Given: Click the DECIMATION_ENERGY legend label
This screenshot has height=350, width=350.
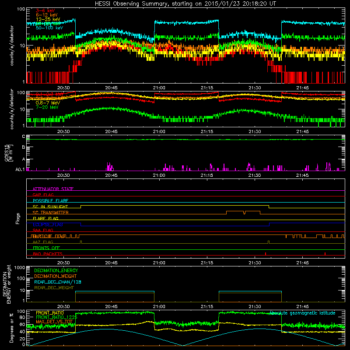Looking at the screenshot, I should click(x=56, y=270).
